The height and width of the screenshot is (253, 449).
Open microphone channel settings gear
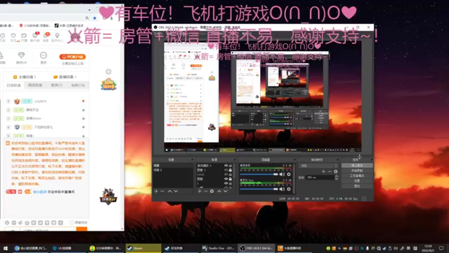(288, 189)
